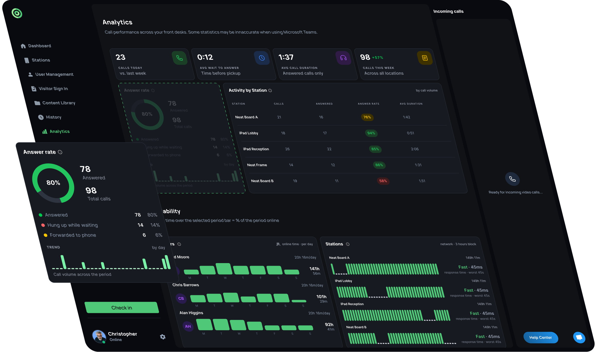Click the yellow list icon on Calls This Week card
Viewport: 597px width, 352px height.
coord(425,58)
